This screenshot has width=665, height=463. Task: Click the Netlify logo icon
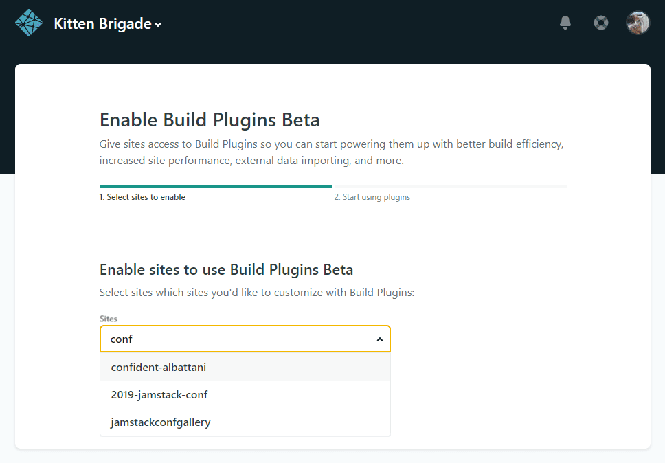[x=29, y=23]
